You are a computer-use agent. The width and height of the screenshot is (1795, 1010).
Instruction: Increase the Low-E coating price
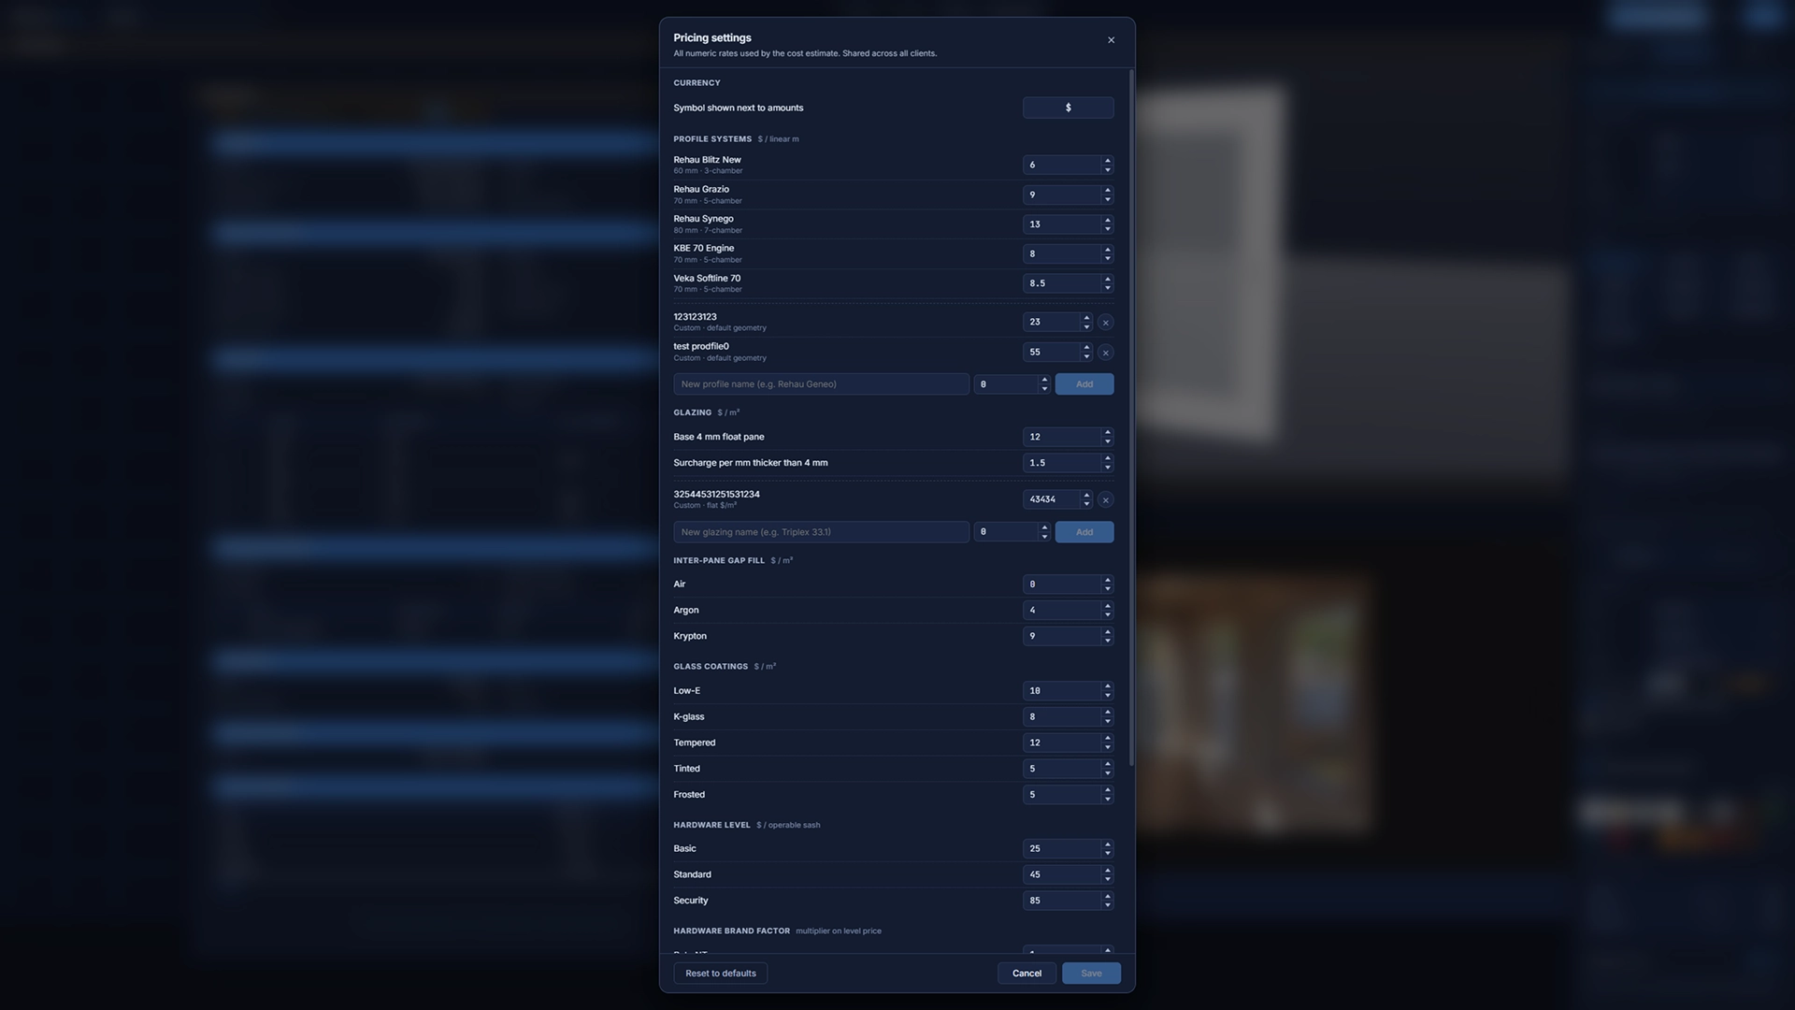(1108, 686)
